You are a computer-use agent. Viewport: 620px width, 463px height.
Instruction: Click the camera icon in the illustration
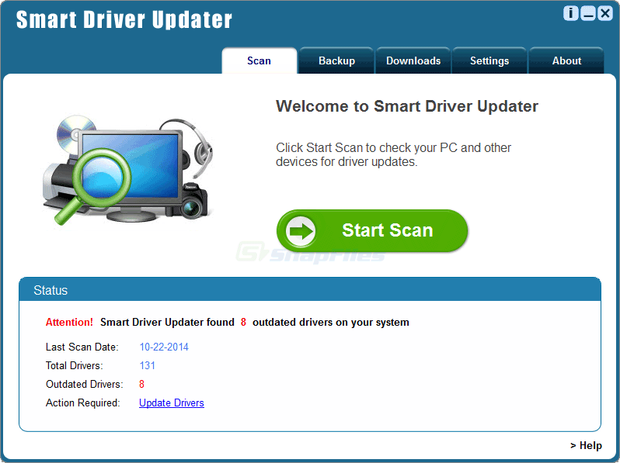click(193, 203)
